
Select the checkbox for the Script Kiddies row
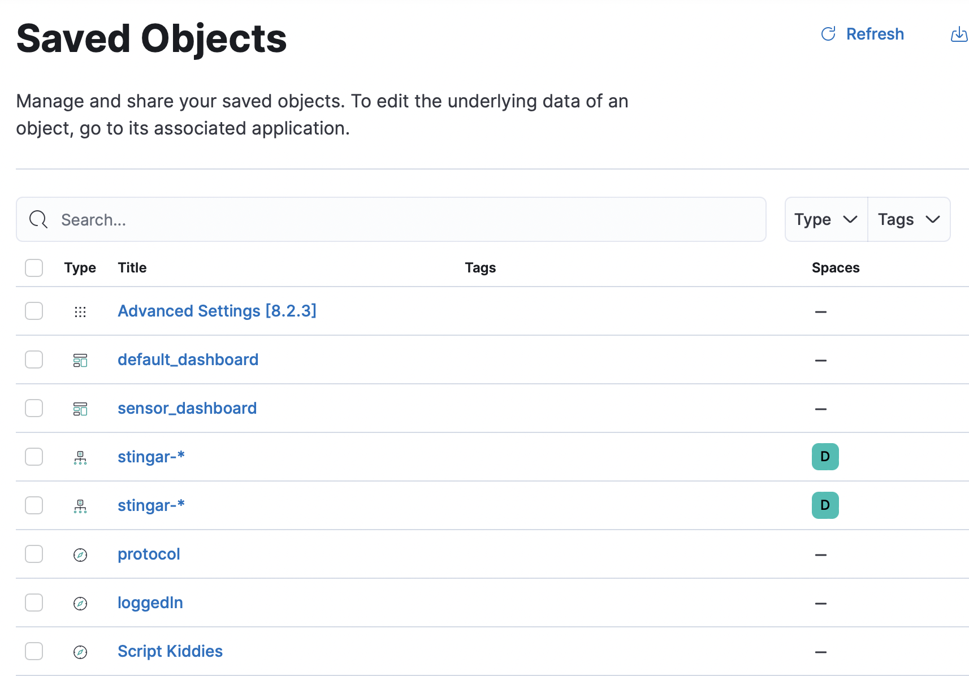point(34,651)
